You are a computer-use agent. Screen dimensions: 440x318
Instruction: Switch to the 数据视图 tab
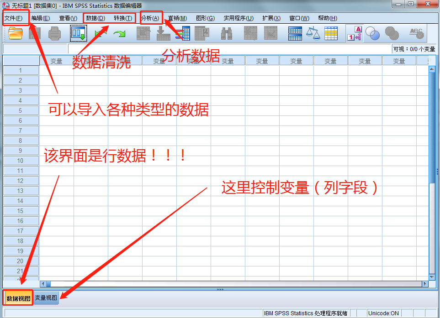(x=18, y=298)
